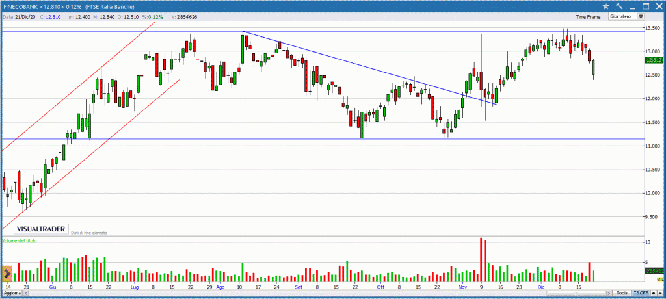Image resolution: width=666 pixels, height=299 pixels.
Task: Toggle the TS OFF button
Action: 641,293
